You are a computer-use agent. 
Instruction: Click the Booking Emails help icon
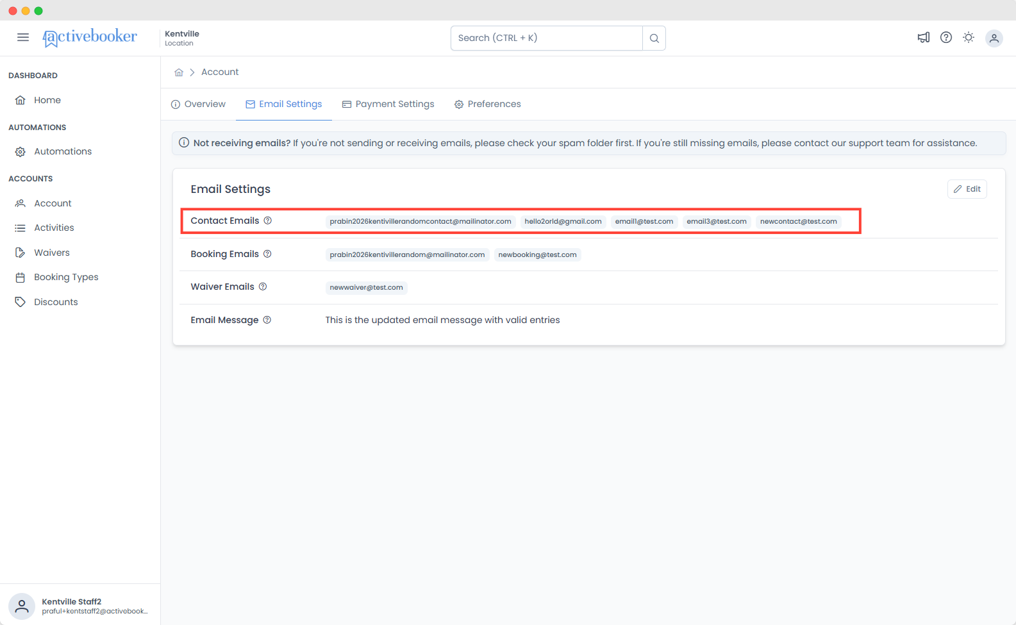click(267, 254)
